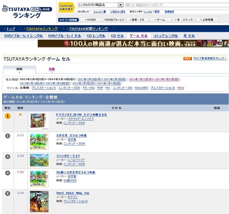229x214 pixels.
Task: Filter by WiiU genre
Action: 181,88
